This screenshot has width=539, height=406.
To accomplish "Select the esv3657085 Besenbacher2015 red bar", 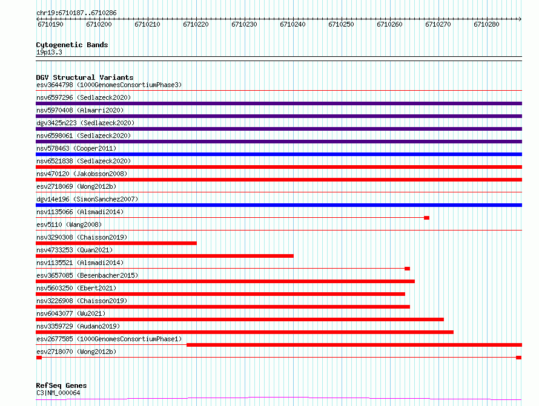I will point(225,281).
